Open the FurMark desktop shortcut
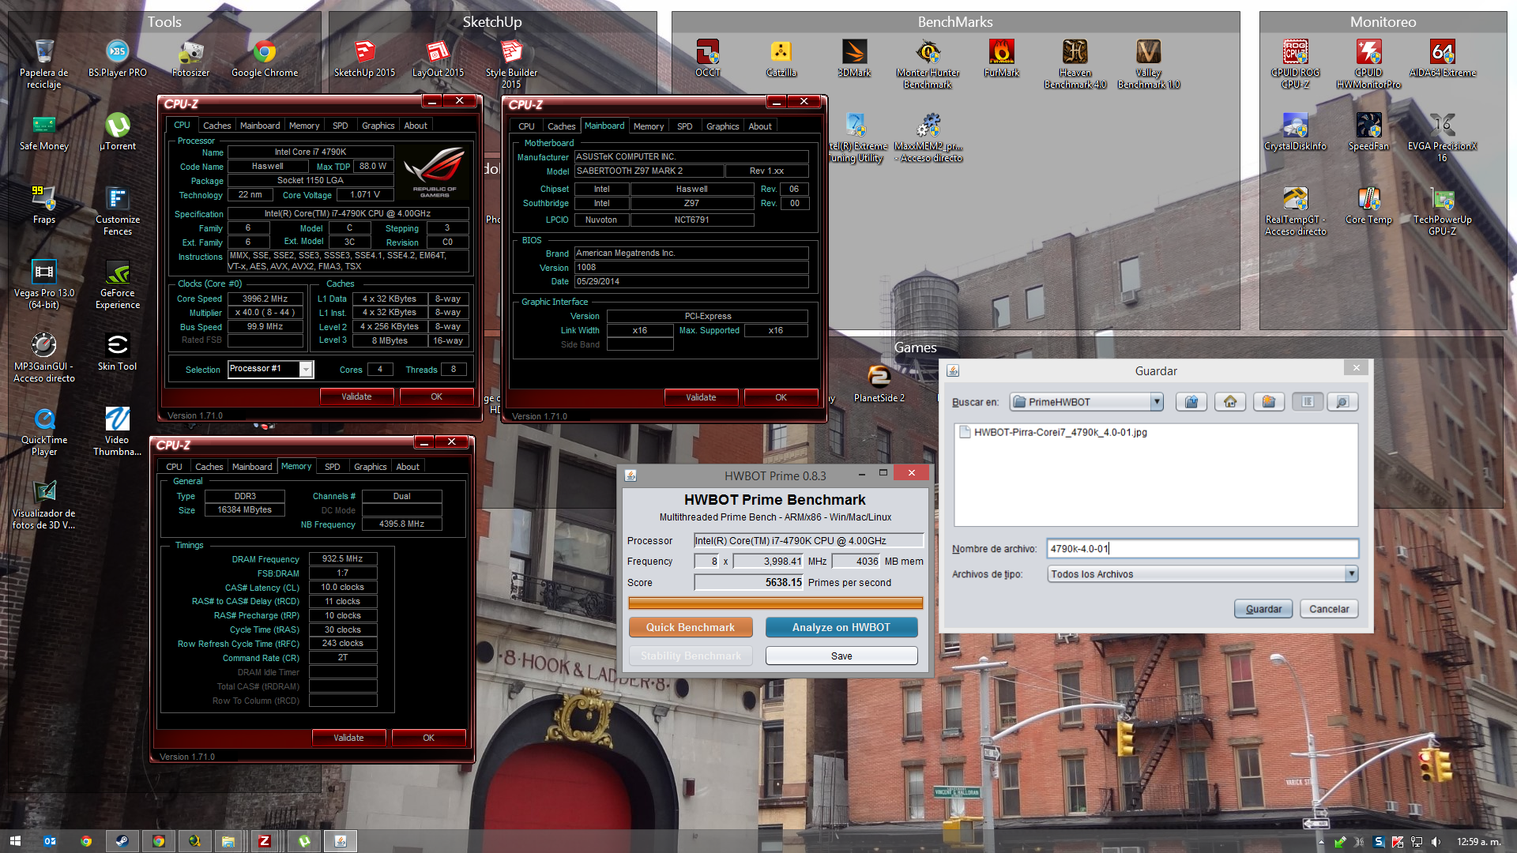Screen dimensions: 1517x853 1001,59
